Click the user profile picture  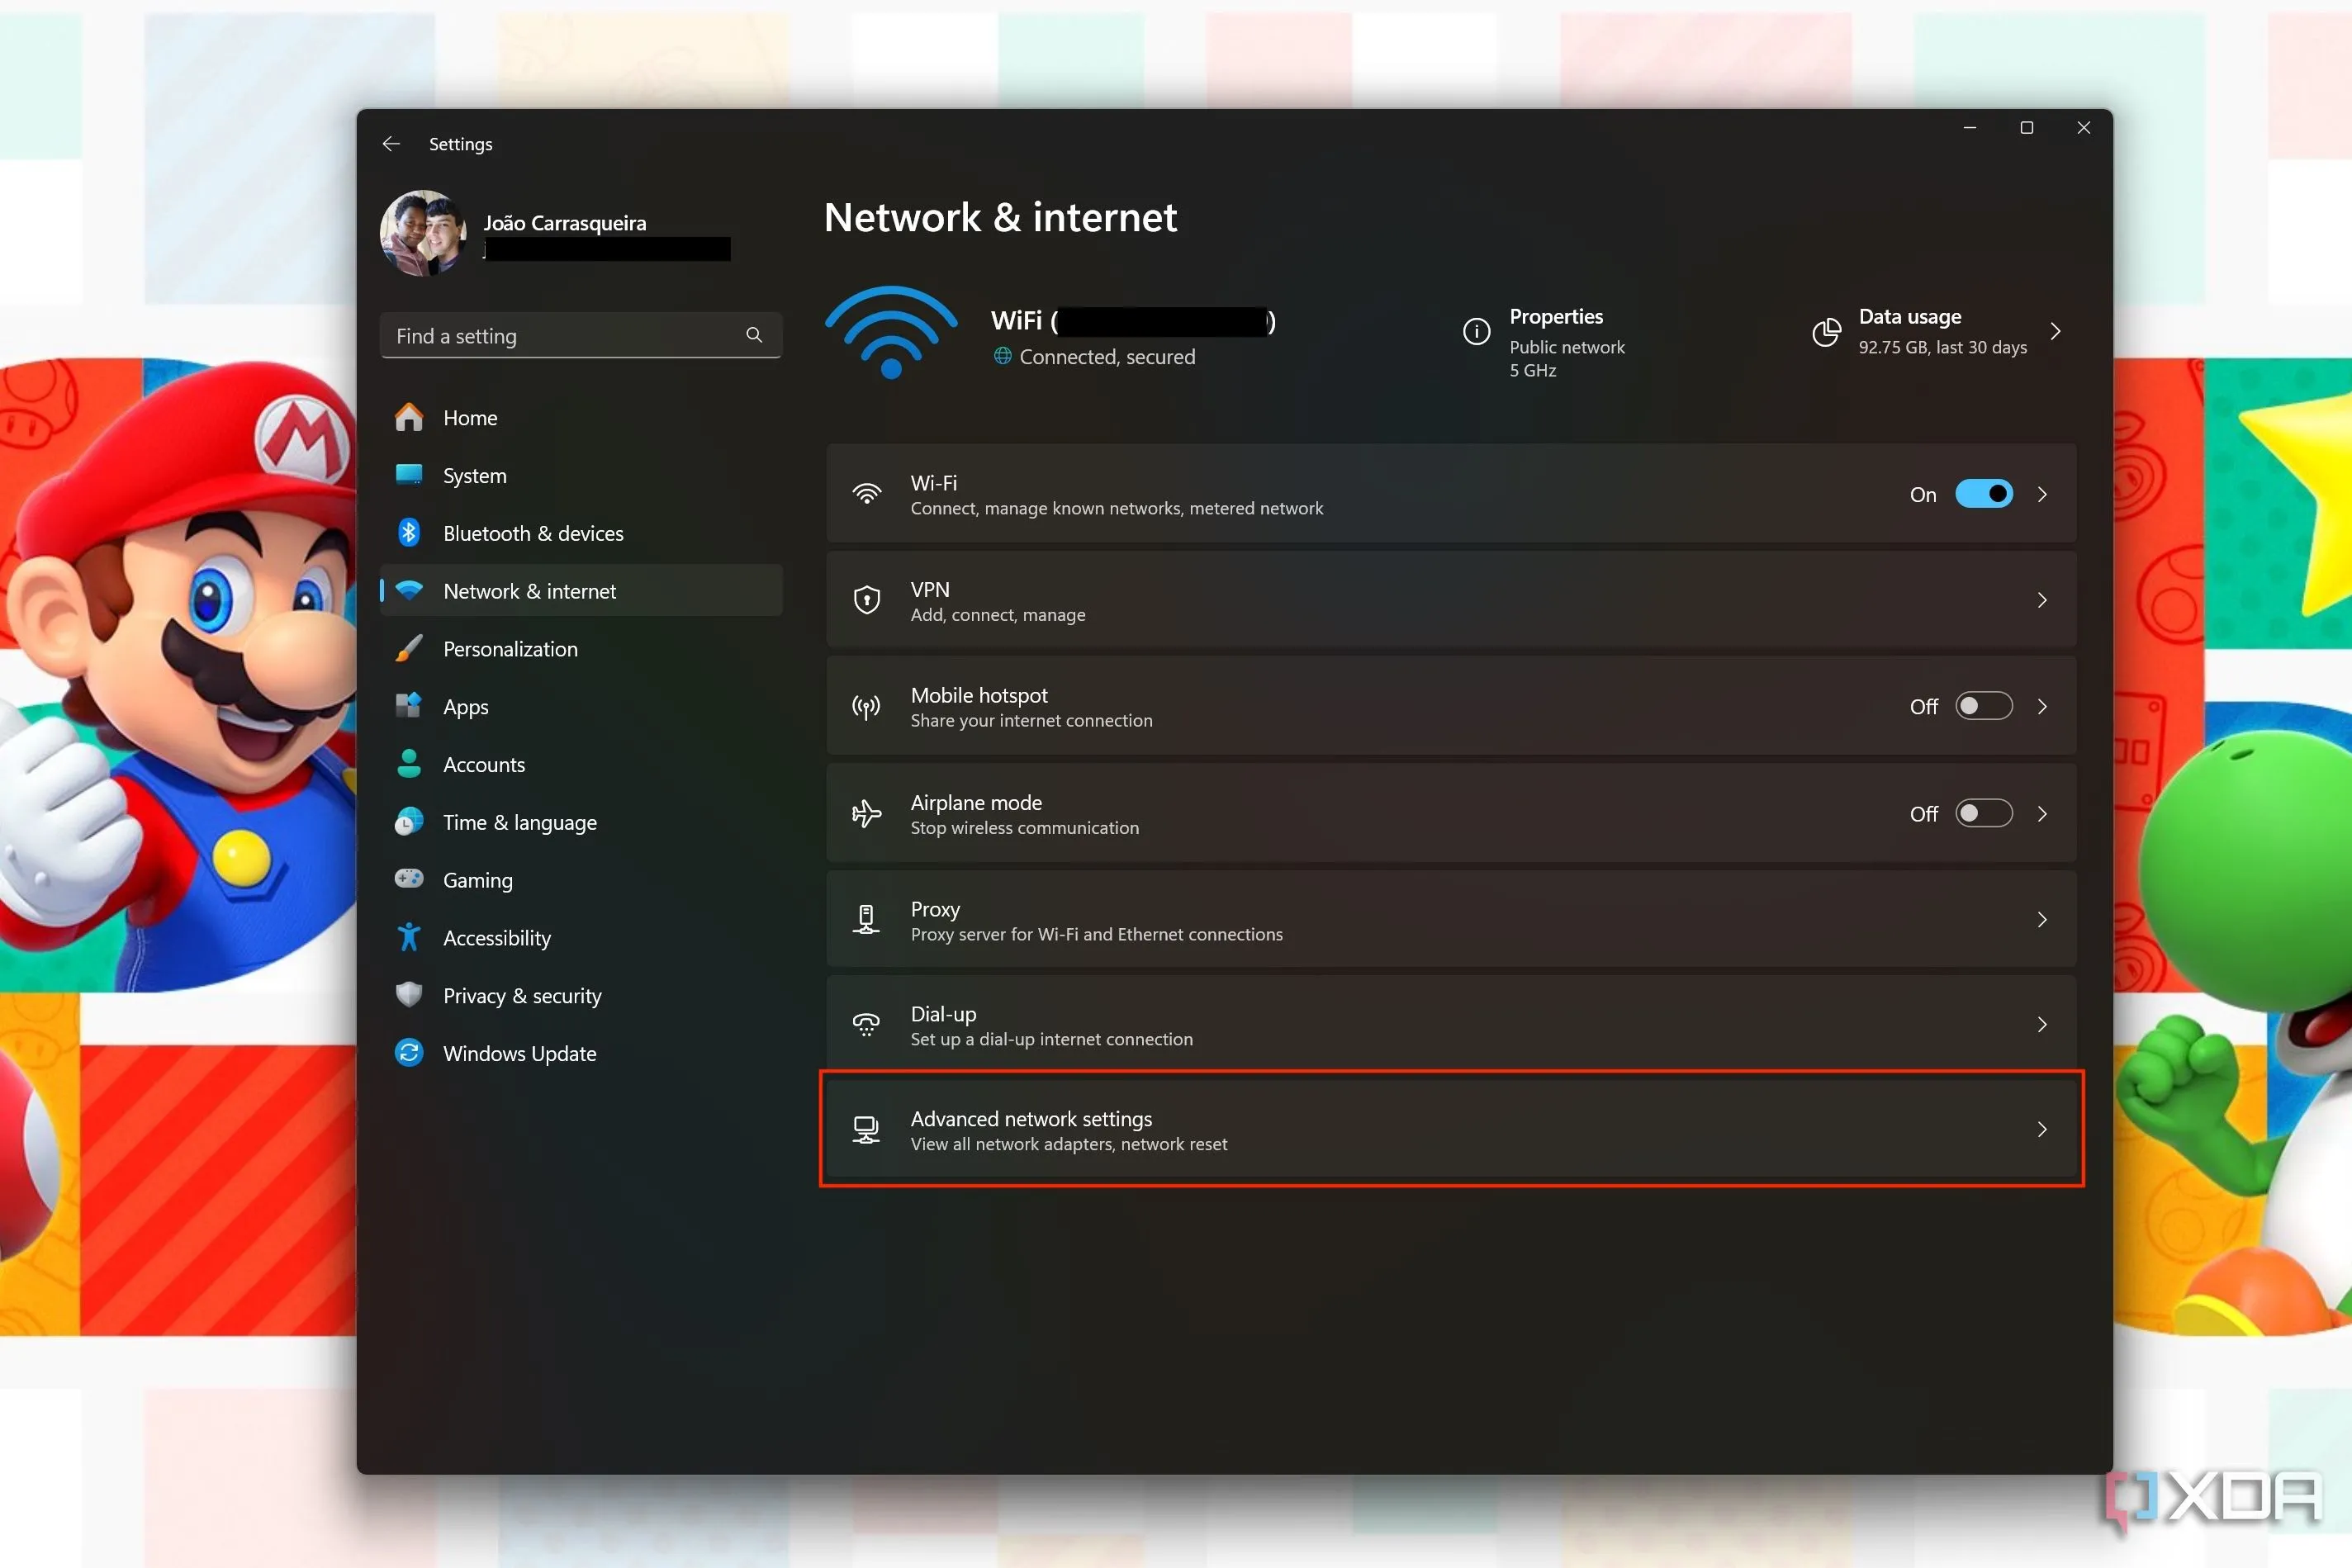point(423,233)
